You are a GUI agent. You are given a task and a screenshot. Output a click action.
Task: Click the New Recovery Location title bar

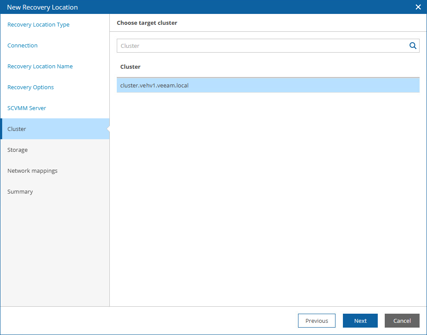pos(174,7)
